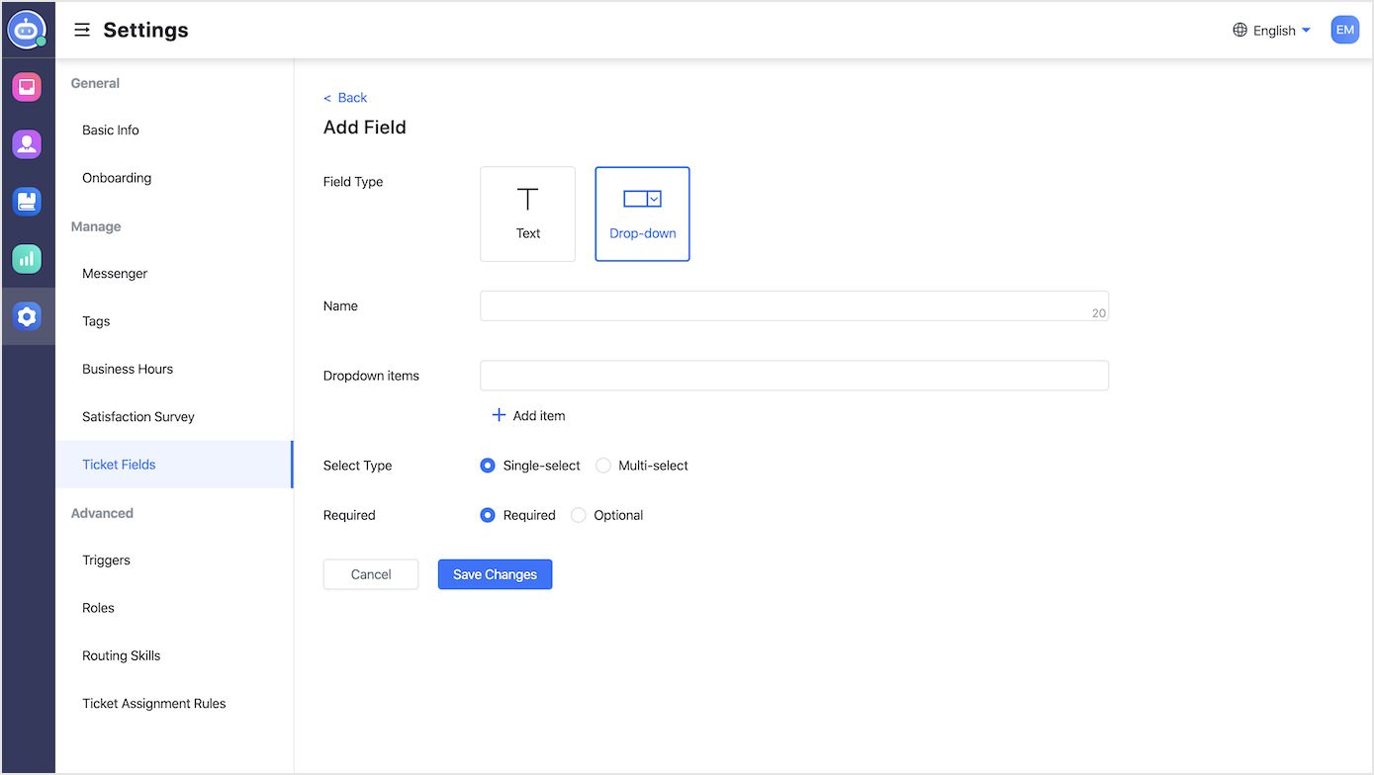Click the Name input field
The width and height of the screenshot is (1374, 775).
tap(791, 305)
